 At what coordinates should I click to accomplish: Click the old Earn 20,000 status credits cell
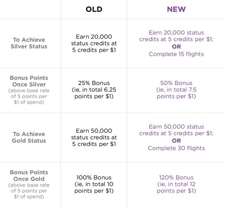(x=94, y=43)
